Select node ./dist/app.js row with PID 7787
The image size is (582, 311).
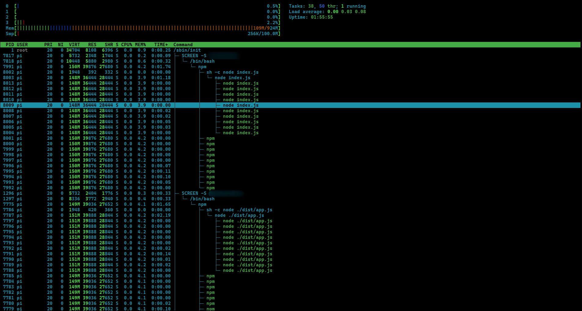pos(290,215)
